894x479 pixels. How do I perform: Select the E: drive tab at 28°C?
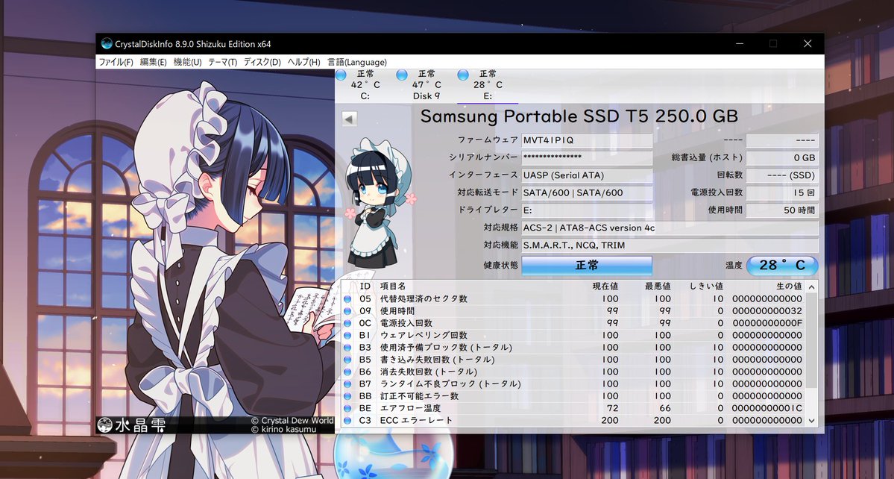[x=488, y=85]
